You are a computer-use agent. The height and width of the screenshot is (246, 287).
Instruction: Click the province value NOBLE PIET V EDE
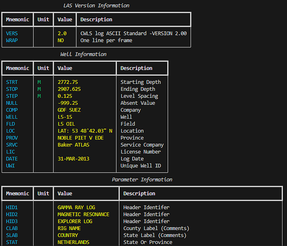pos(80,138)
